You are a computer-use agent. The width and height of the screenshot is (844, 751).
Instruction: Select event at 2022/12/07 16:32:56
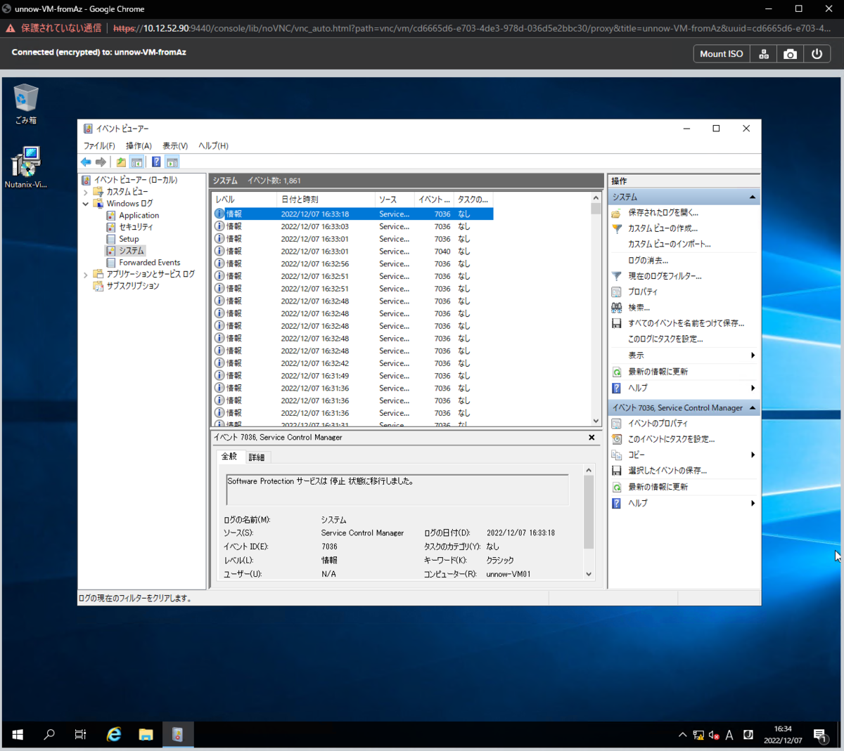click(352, 264)
